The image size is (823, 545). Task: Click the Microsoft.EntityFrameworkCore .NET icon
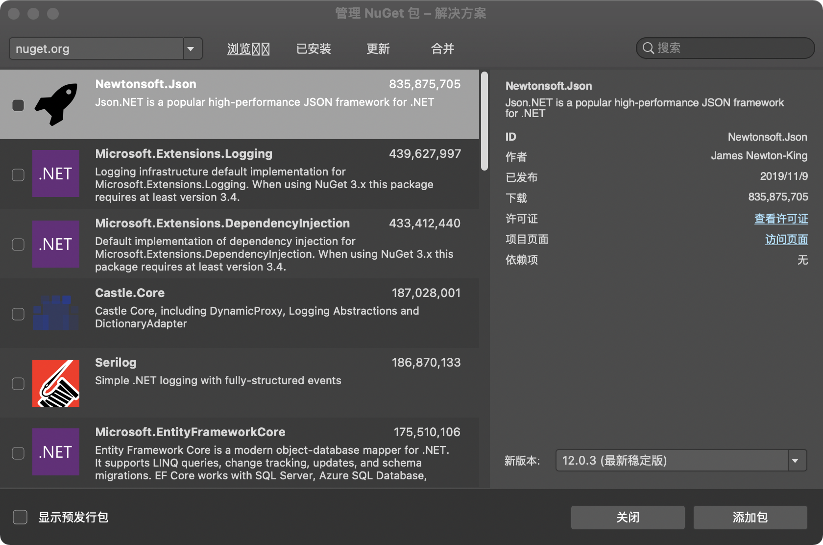(x=55, y=452)
